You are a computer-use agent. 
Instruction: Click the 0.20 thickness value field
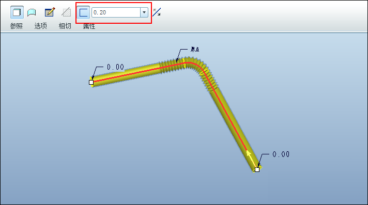tap(116, 12)
